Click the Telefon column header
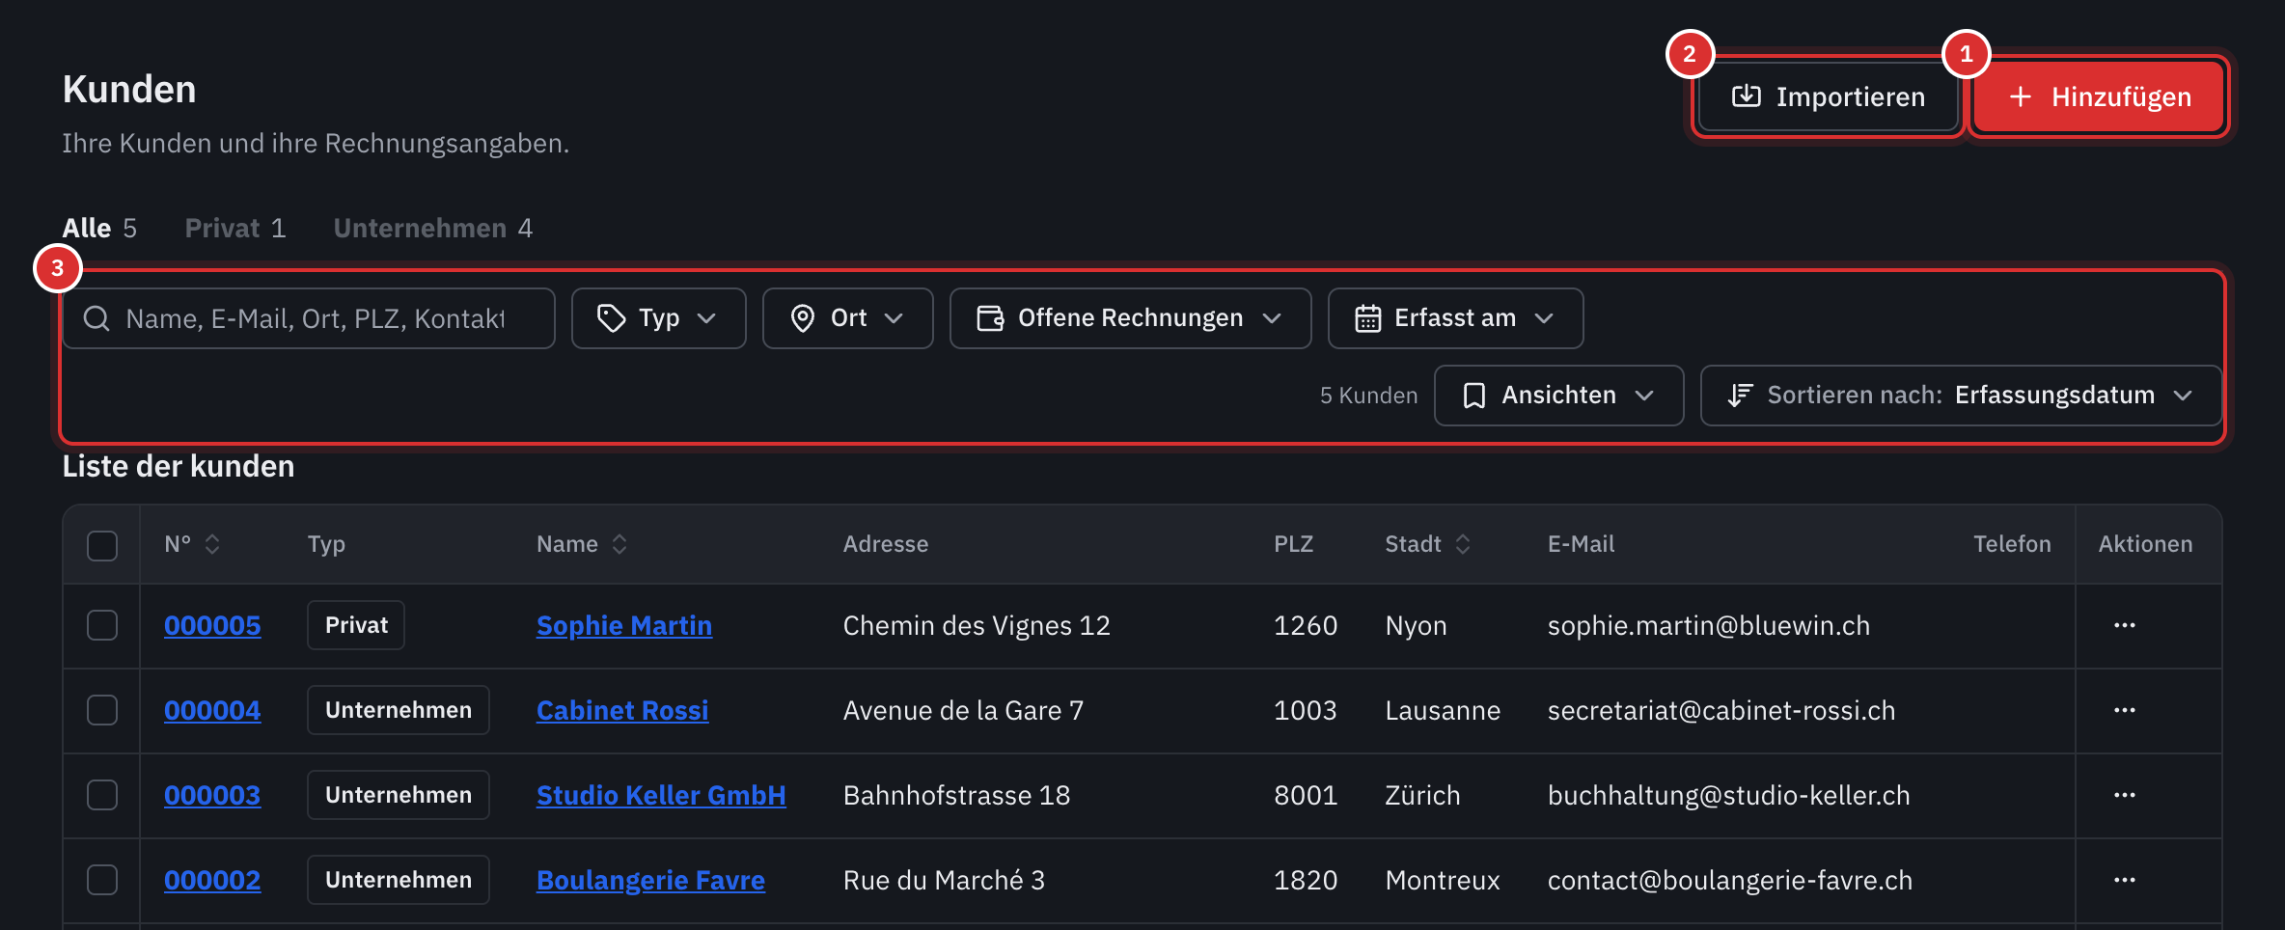Image resolution: width=2285 pixels, height=930 pixels. 2012,544
